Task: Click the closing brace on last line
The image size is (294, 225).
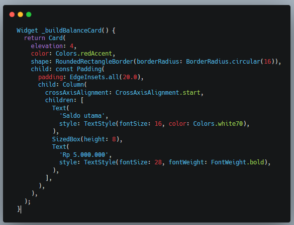Action: (19, 209)
